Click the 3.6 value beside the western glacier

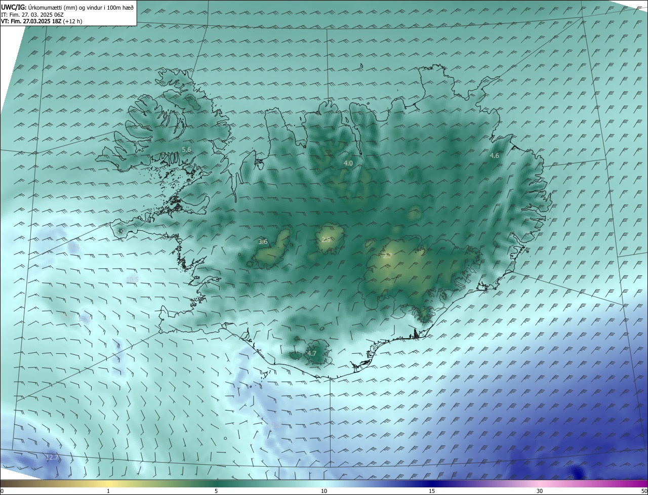pyautogui.click(x=263, y=242)
